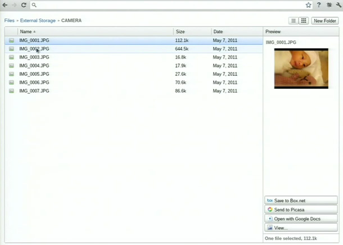Sort files by the Size column
Image resolution: width=343 pixels, height=245 pixels.
point(180,32)
